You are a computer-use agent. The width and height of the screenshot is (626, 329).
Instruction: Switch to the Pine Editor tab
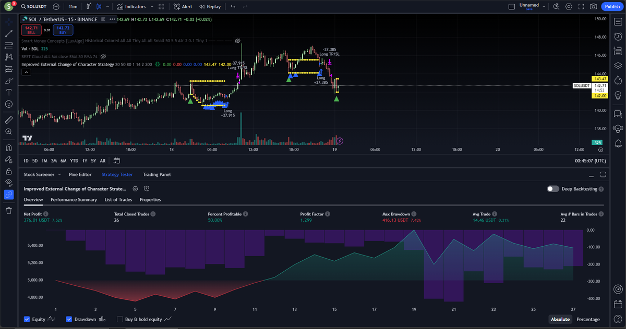[x=80, y=174]
